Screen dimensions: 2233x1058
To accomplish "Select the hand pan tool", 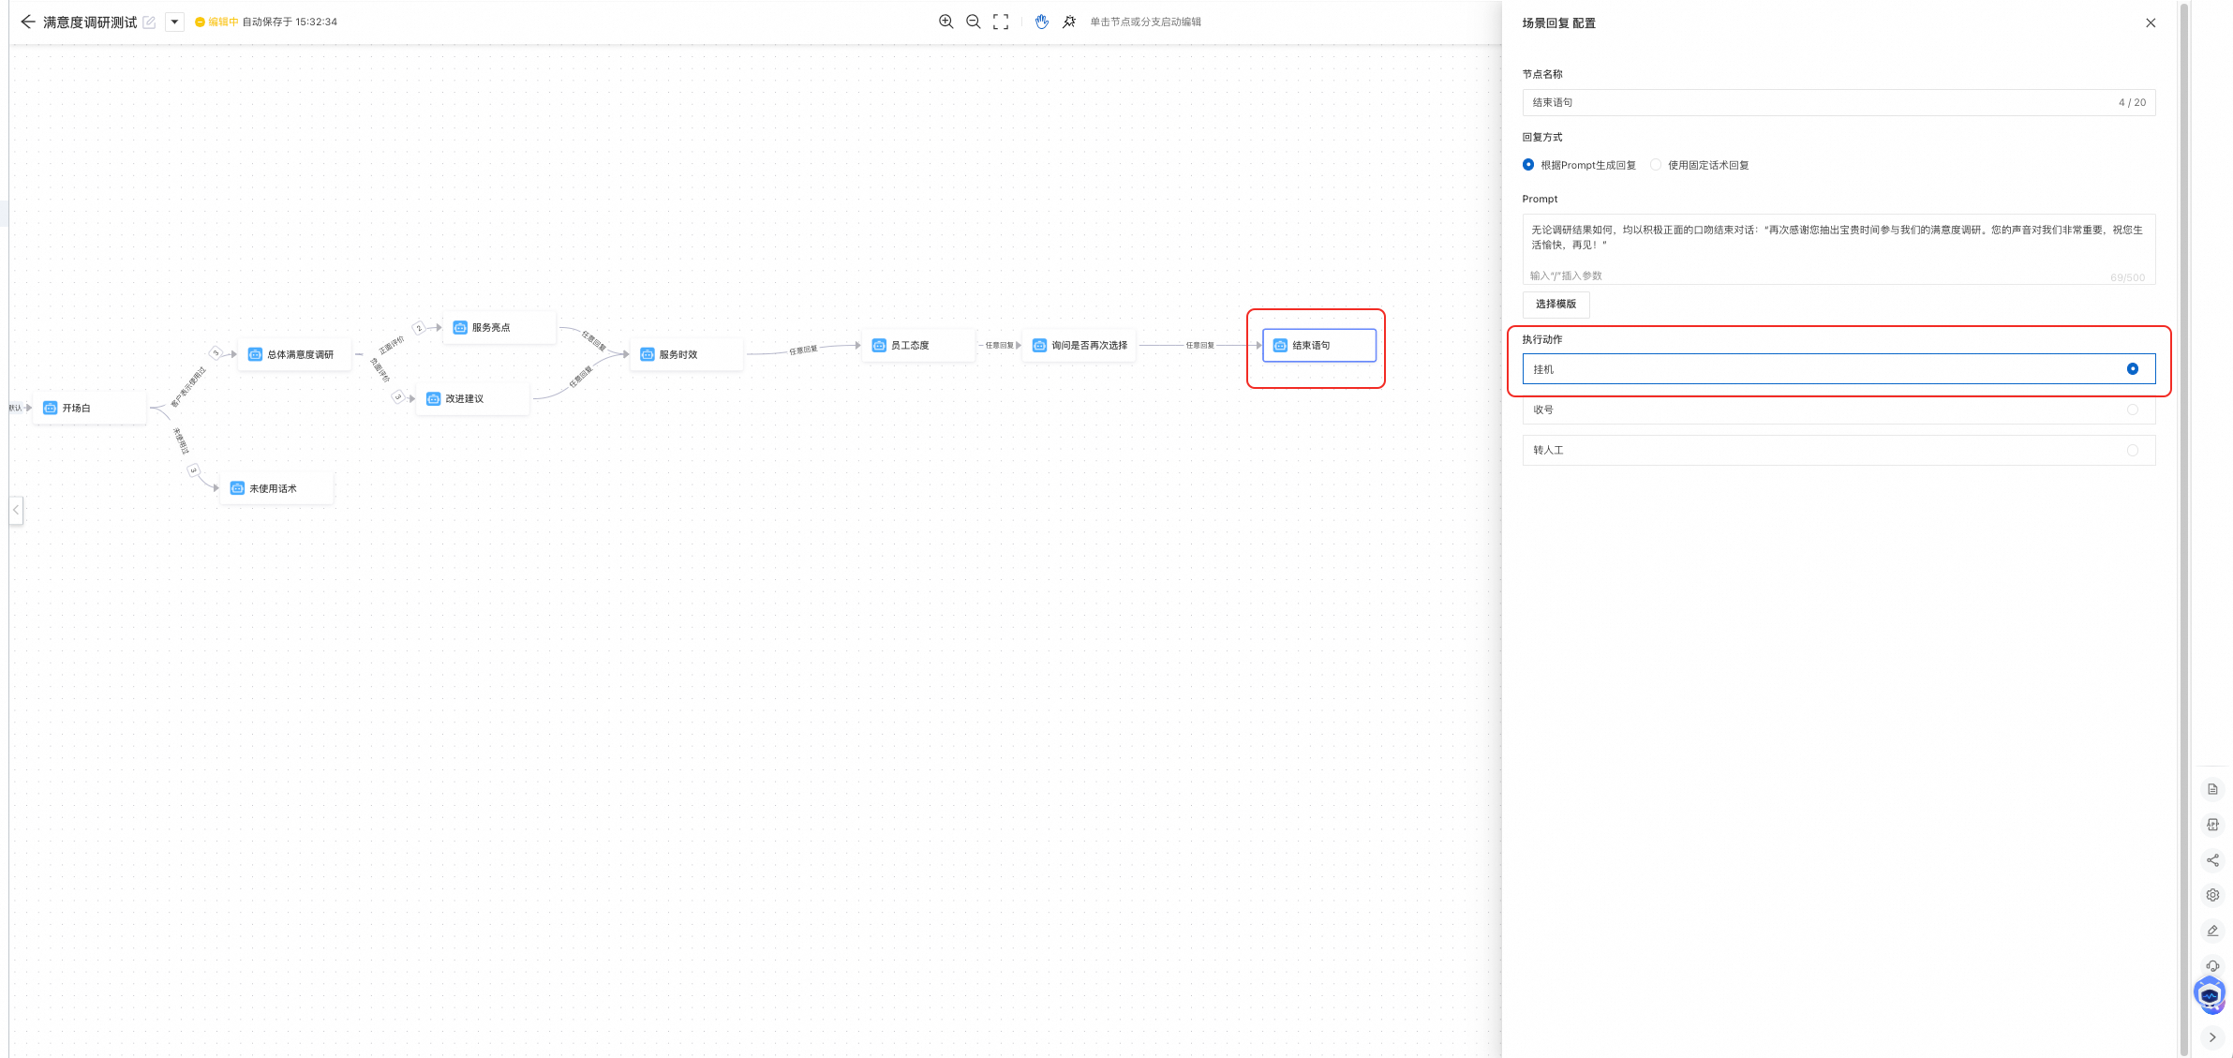I will 1041,22.
